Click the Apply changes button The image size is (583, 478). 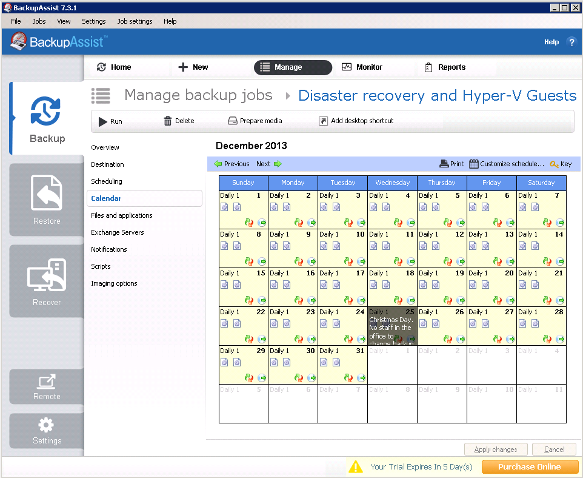(x=496, y=449)
